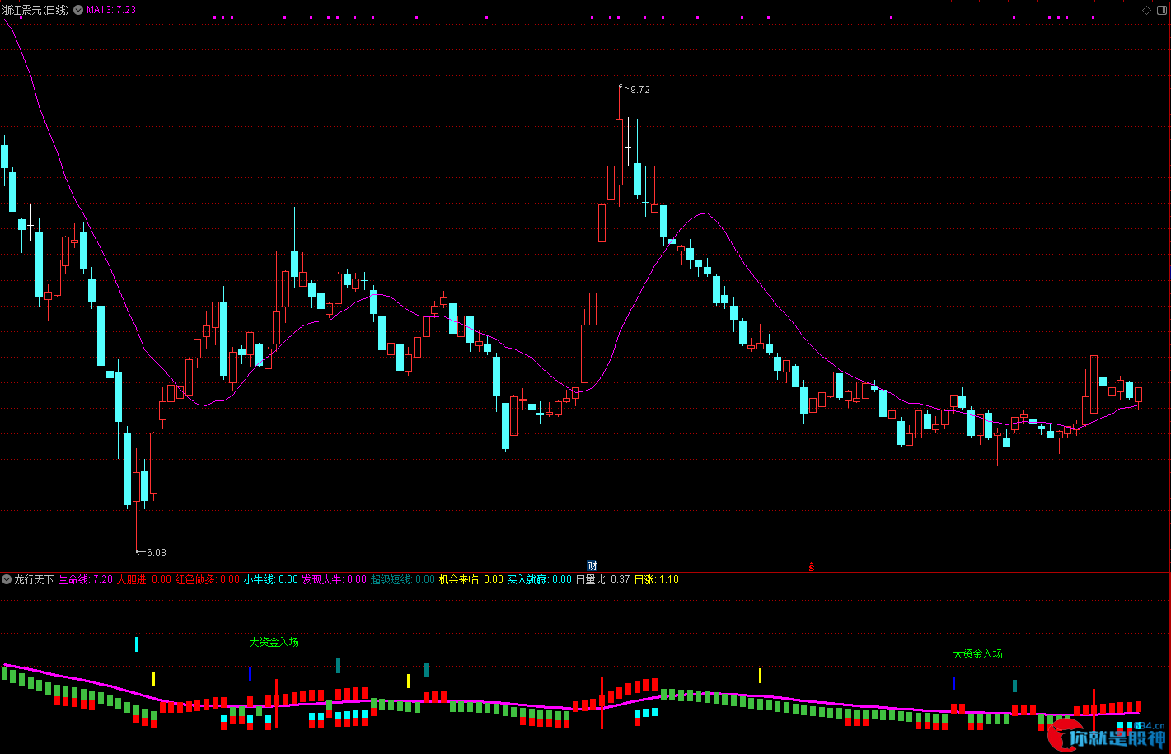1171x754 pixels.
Task: Click the 浙江震元(日线) chart title
Action: 36,10
